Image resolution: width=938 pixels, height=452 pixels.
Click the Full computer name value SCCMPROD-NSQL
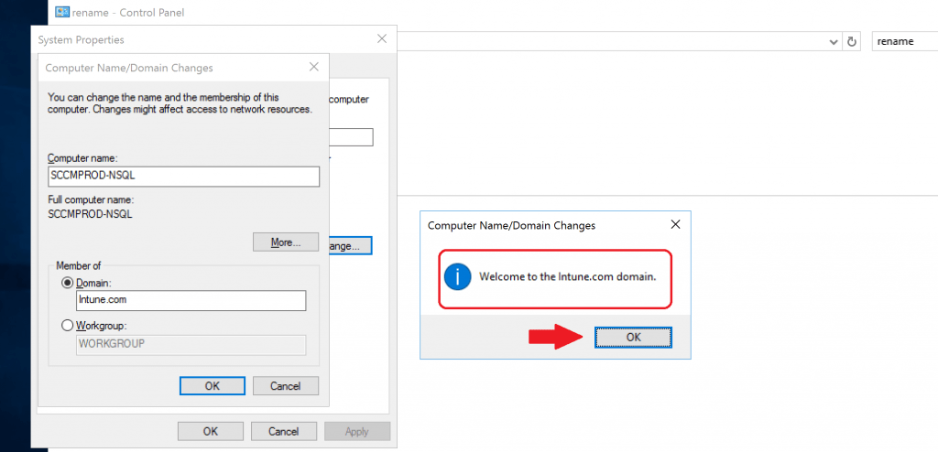tap(90, 213)
